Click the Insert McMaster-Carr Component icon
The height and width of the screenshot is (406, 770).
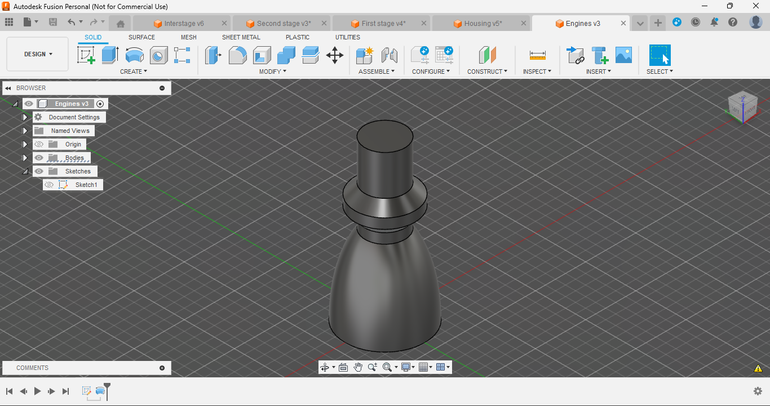click(599, 55)
